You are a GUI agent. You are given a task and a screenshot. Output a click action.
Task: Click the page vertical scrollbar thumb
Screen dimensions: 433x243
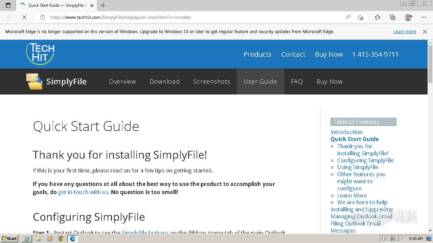[x=430, y=64]
